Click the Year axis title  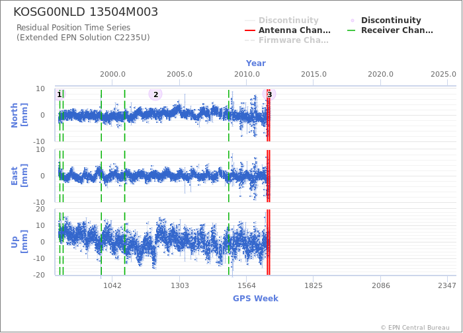256,63
